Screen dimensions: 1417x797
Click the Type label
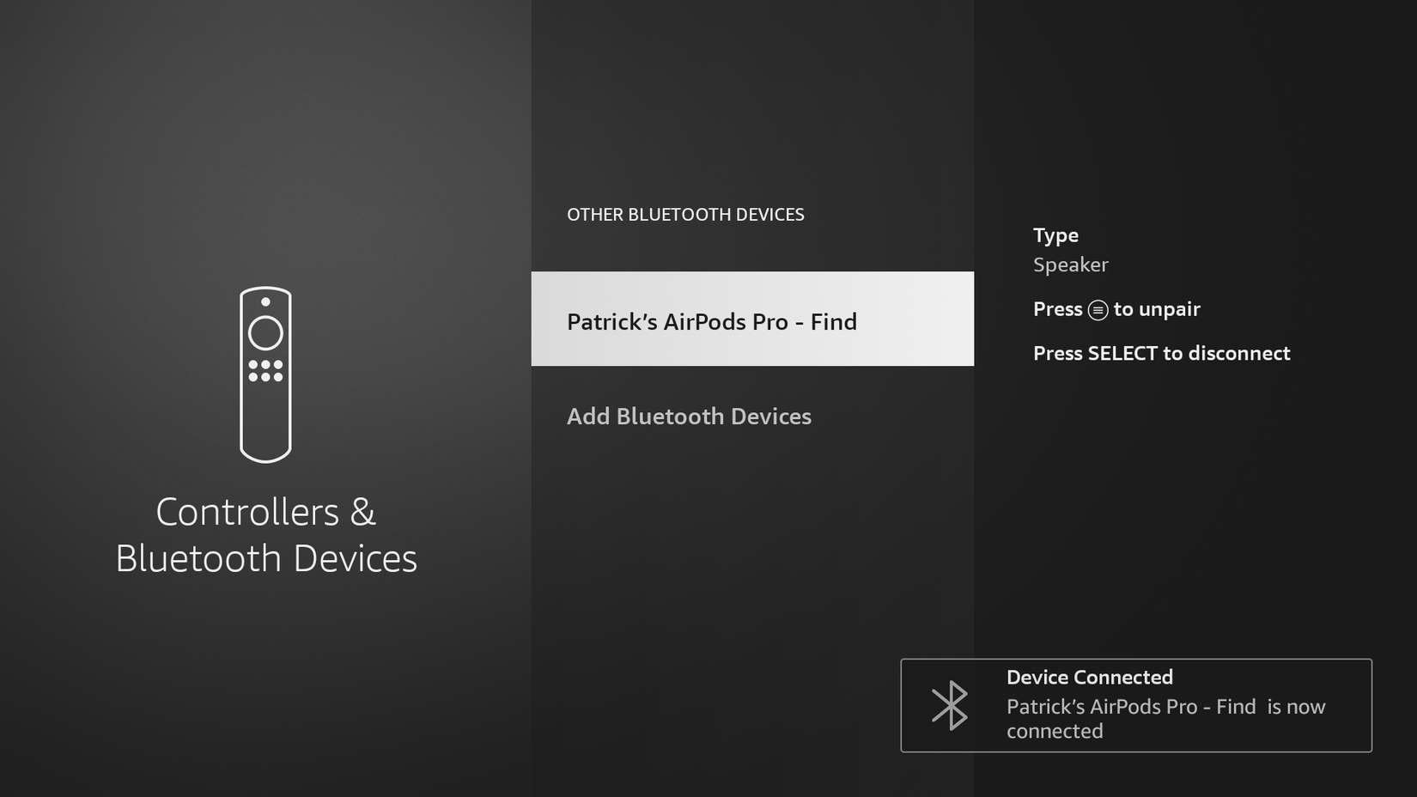click(1055, 235)
